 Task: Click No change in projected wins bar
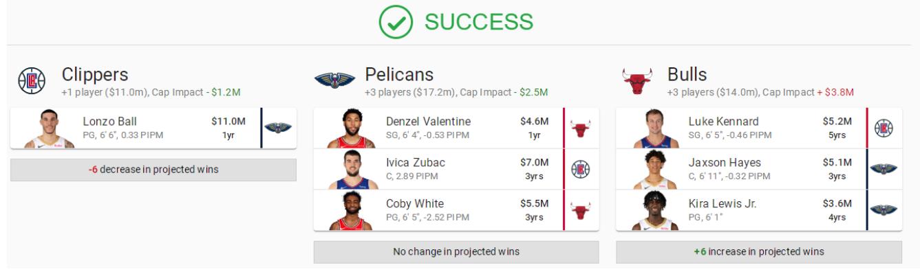coord(456,252)
